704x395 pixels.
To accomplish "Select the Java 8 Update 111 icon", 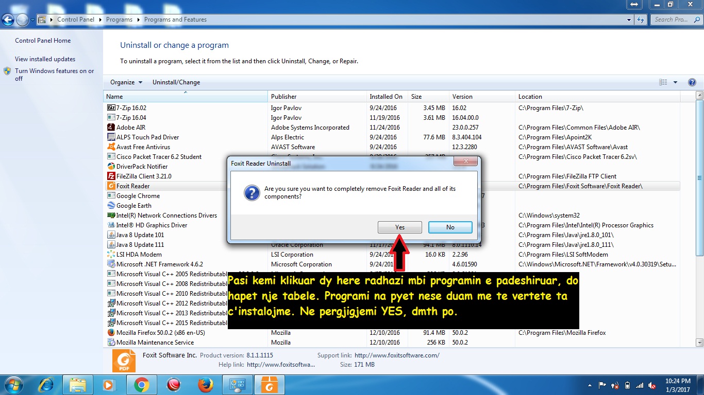I will (x=111, y=245).
